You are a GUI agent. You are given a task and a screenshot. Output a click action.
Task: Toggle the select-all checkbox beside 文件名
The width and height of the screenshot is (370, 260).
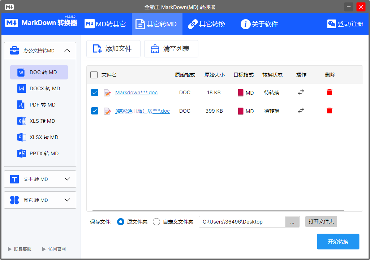tap(94, 75)
